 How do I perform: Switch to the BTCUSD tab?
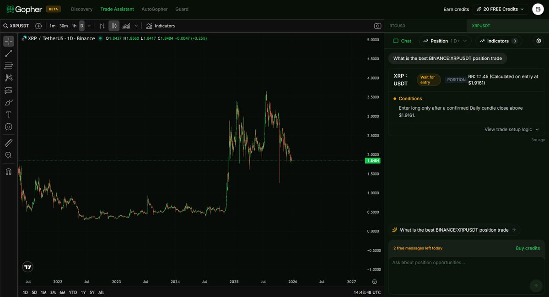click(425, 26)
